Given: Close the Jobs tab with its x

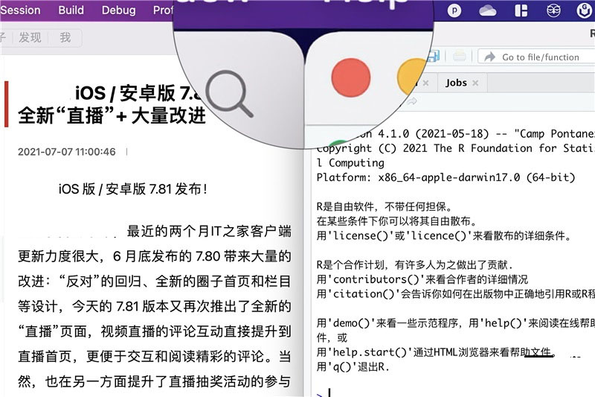Looking at the screenshot, I should point(475,83).
